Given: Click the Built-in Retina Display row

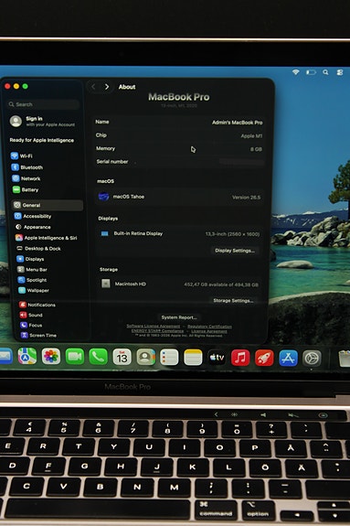Looking at the screenshot, I should [180, 233].
